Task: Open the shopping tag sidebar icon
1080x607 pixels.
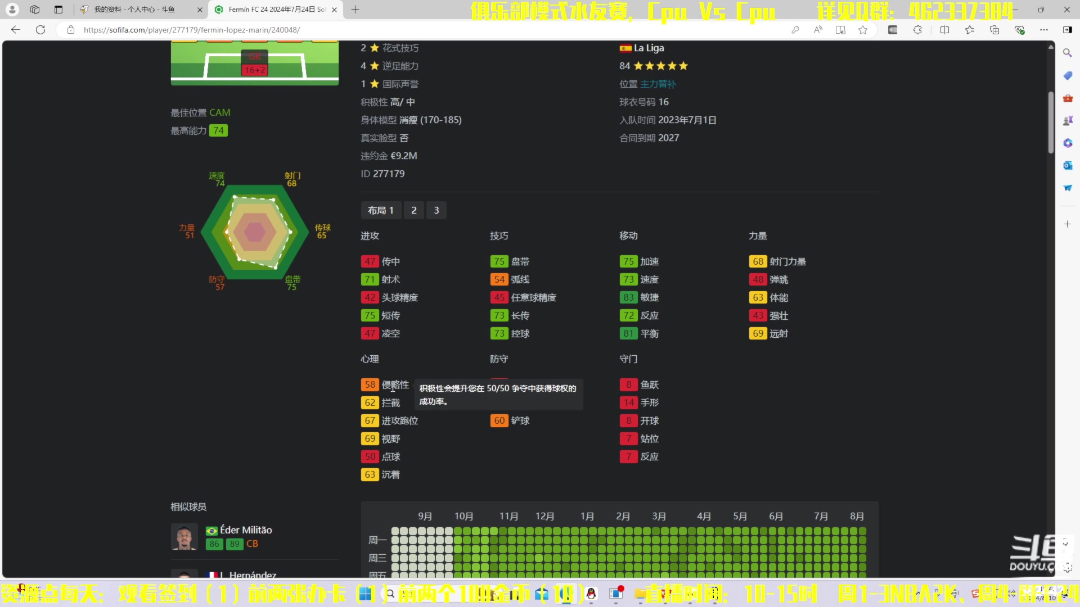Action: point(1067,75)
